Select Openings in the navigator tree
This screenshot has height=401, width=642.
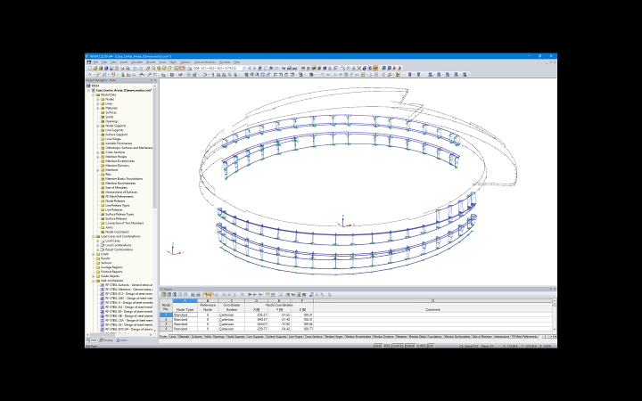click(111, 121)
